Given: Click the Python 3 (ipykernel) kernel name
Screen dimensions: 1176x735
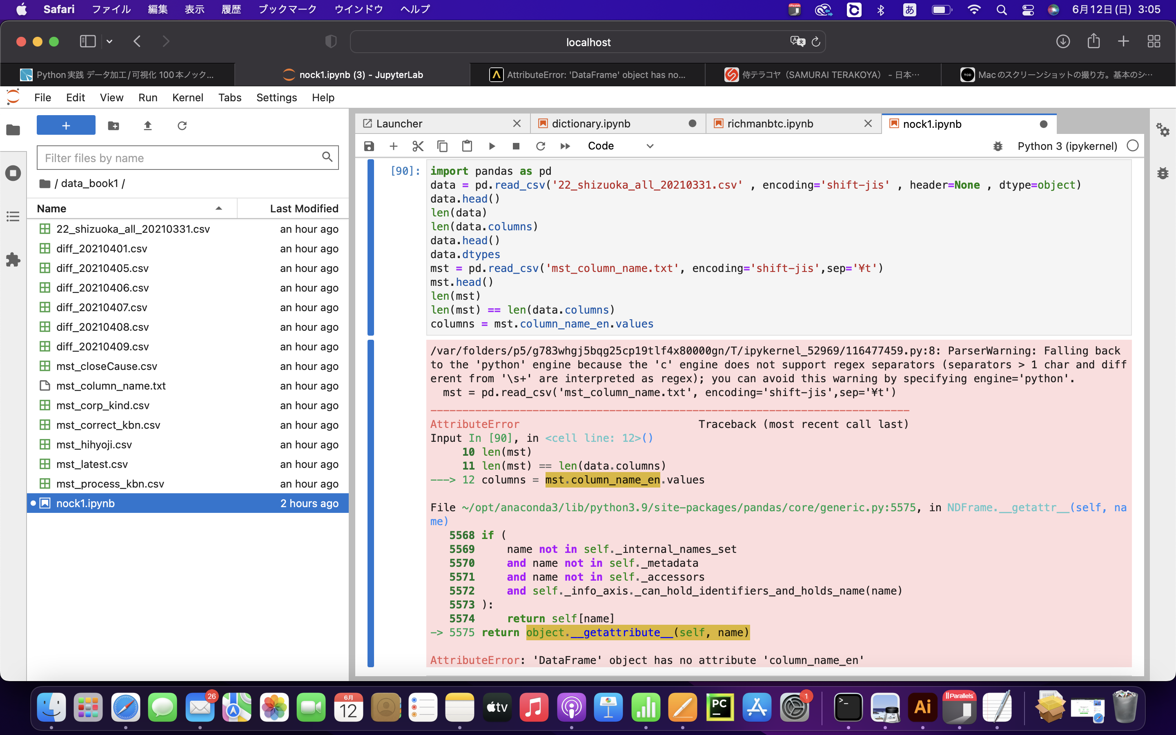Looking at the screenshot, I should (1067, 146).
